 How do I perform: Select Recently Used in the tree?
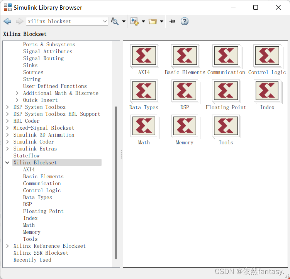click(x=32, y=260)
